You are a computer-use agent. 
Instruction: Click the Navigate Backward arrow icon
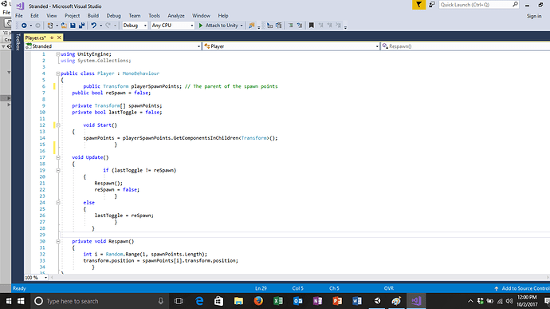point(24,26)
